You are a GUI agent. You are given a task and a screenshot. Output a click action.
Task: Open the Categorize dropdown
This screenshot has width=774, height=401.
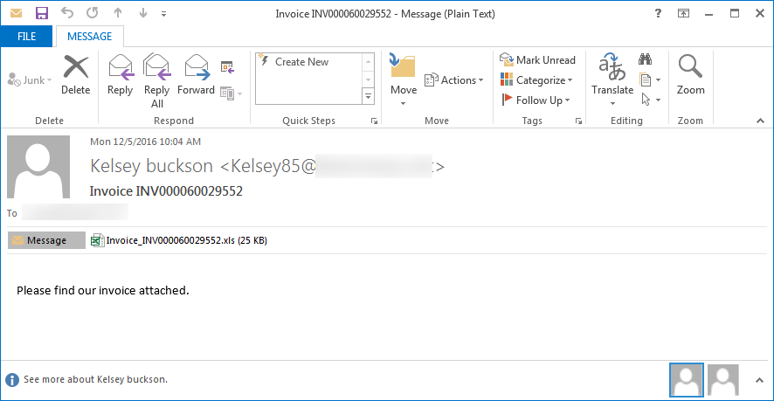[x=536, y=80]
